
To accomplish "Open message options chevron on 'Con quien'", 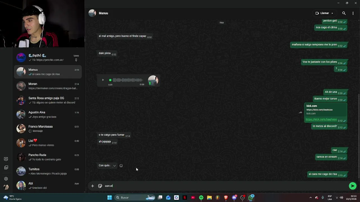I will pyautogui.click(x=114, y=166).
